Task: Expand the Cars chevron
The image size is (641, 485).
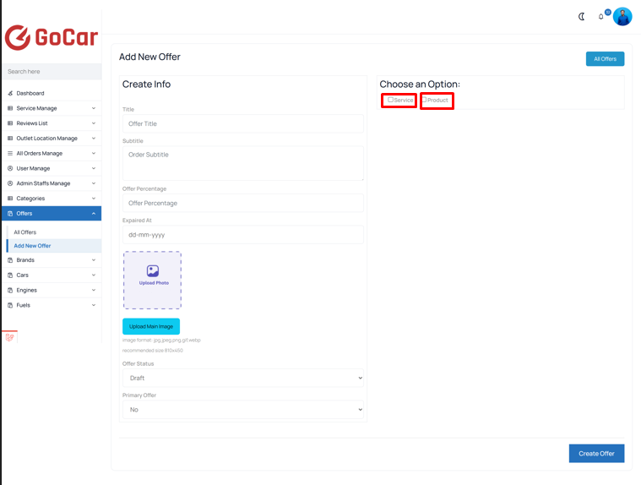Action: (x=94, y=275)
